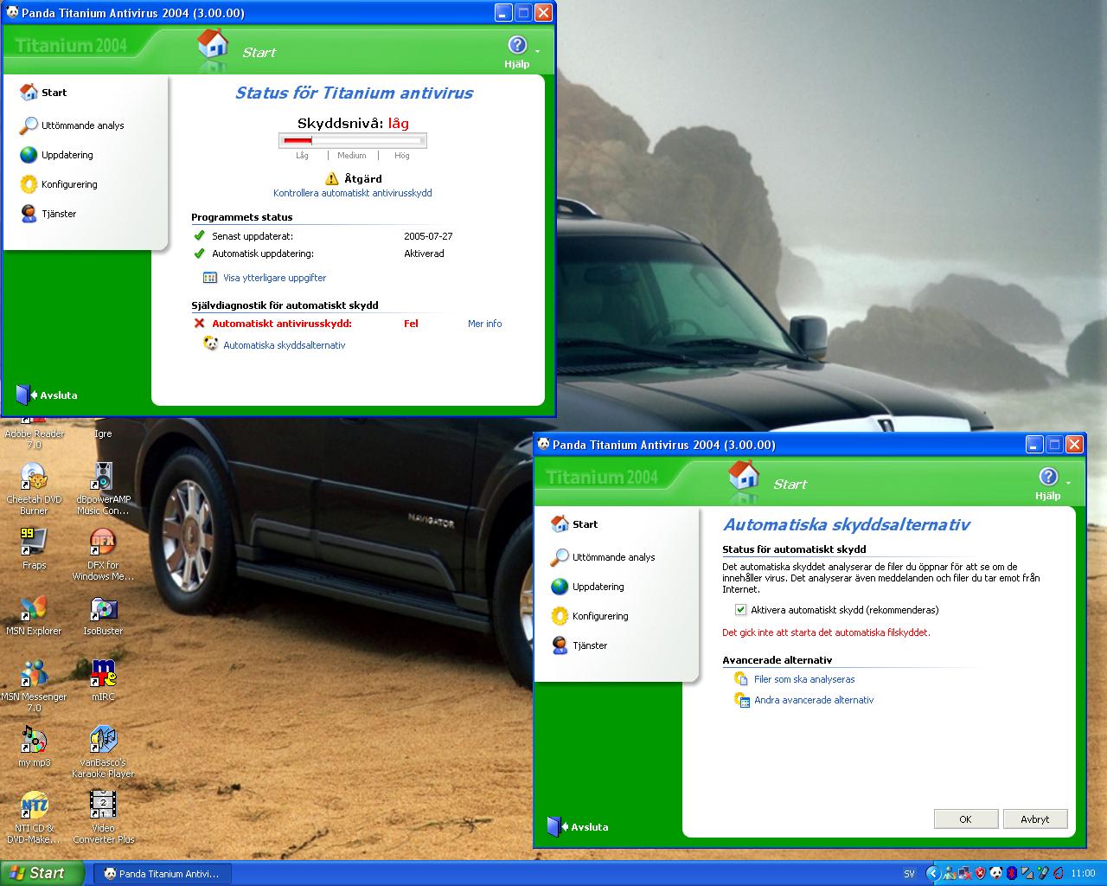Click Visa ytterligare uppgifter link
Image resolution: width=1107 pixels, height=886 pixels.
[x=275, y=278]
